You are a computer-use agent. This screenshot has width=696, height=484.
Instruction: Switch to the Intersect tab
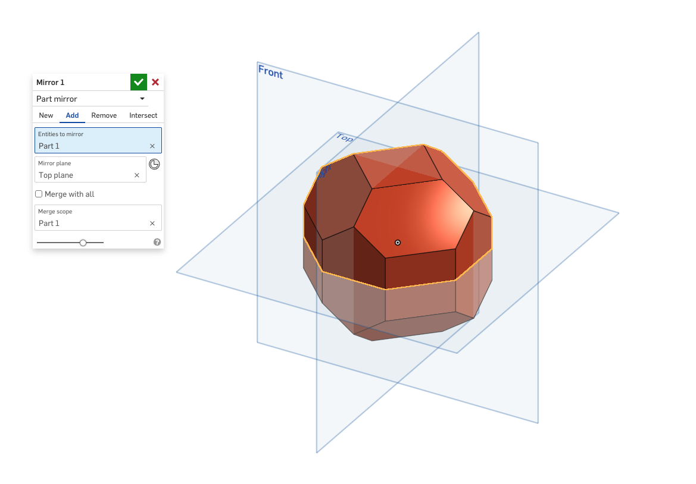tap(143, 115)
